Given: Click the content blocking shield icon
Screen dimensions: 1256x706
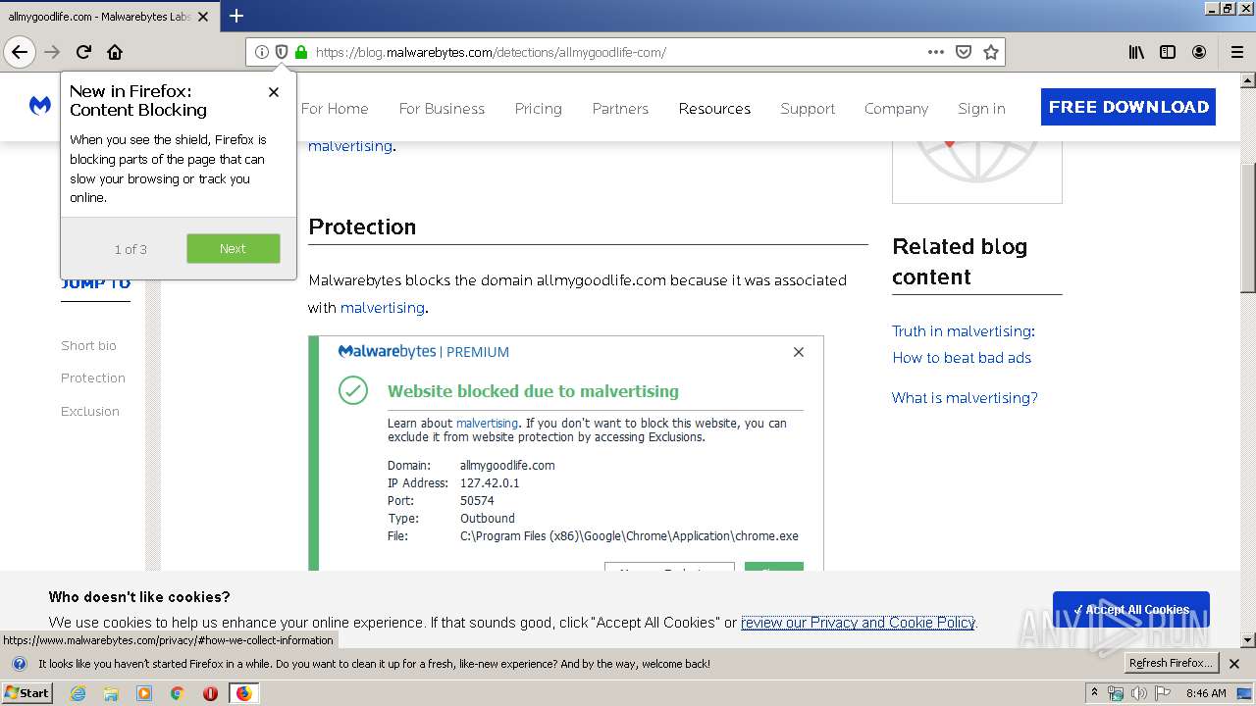Looking at the screenshot, I should 282,52.
